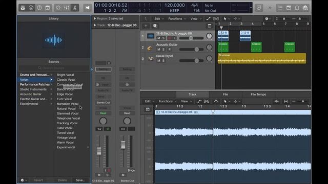Click the Bnce button on Stereo Out strip
328x184 pixels.
click(131, 170)
